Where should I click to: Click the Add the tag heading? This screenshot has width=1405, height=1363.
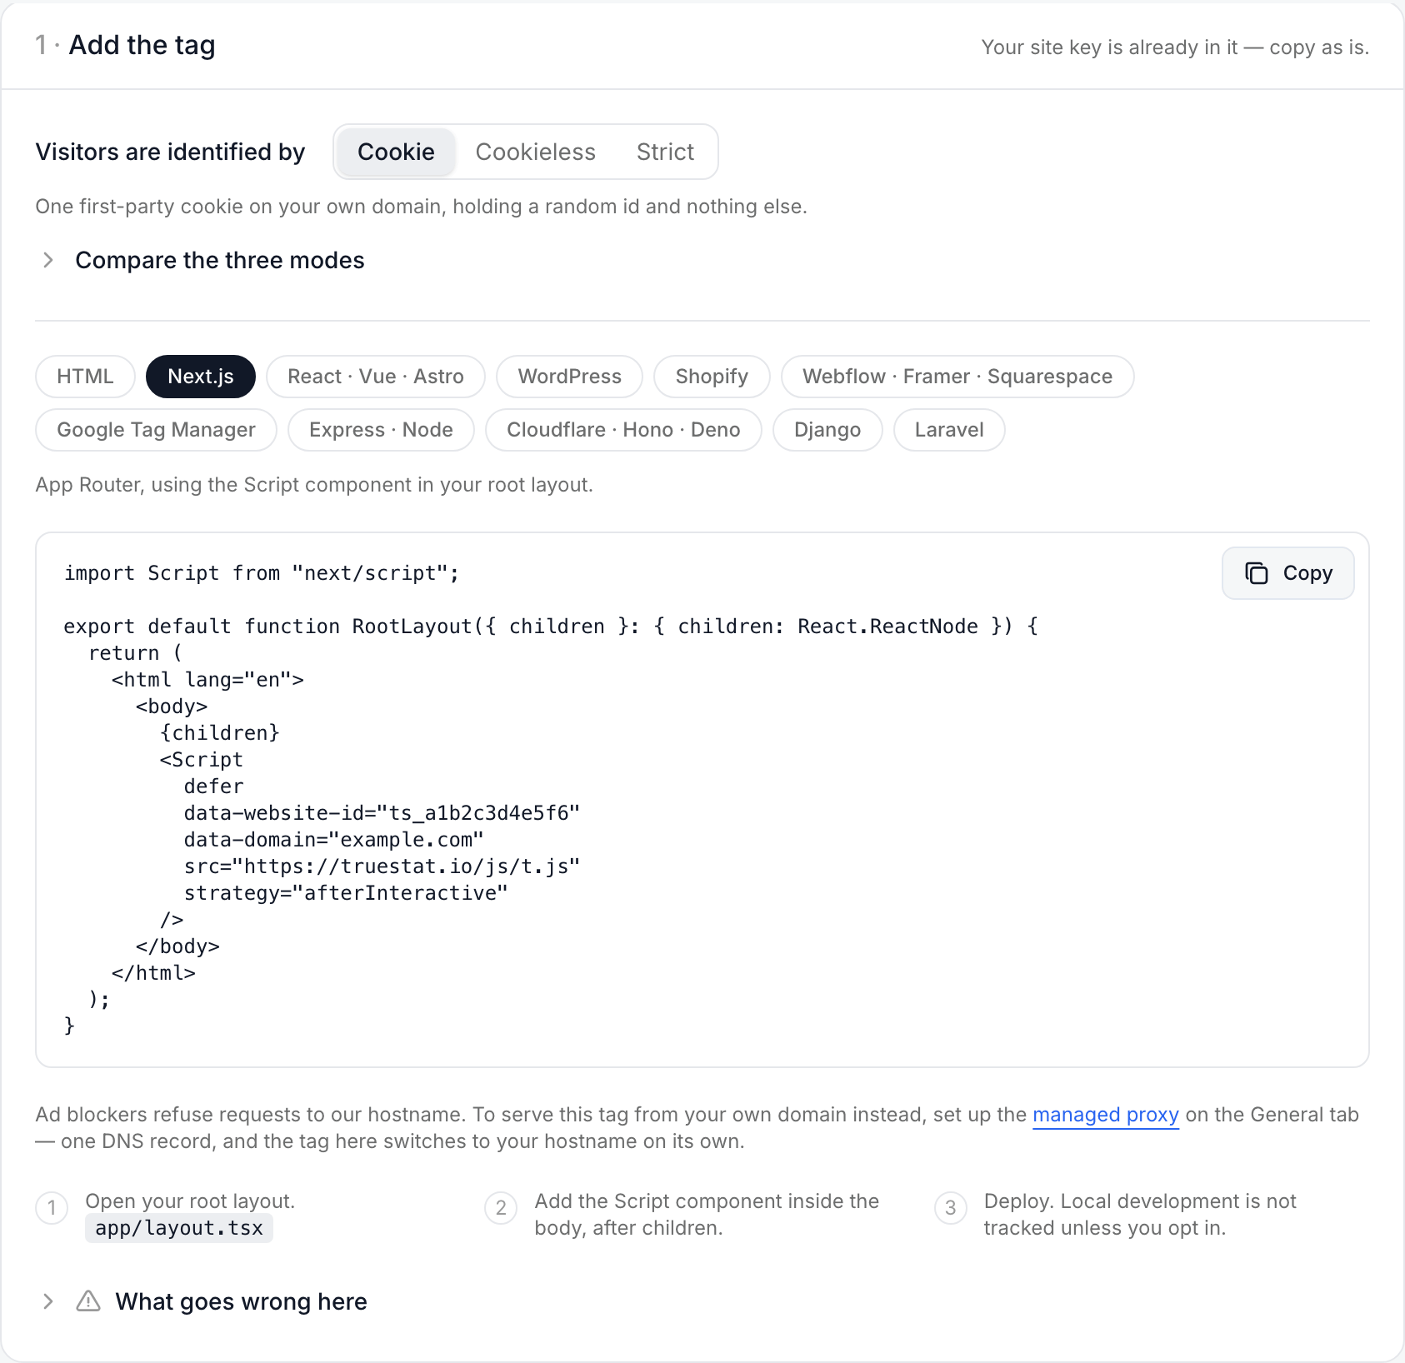coord(142,45)
